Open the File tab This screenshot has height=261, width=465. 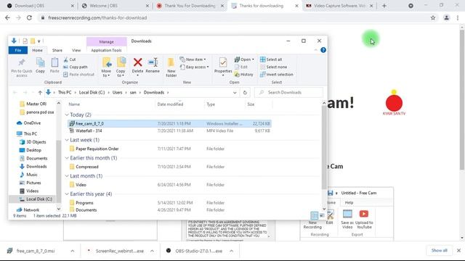[17, 50]
